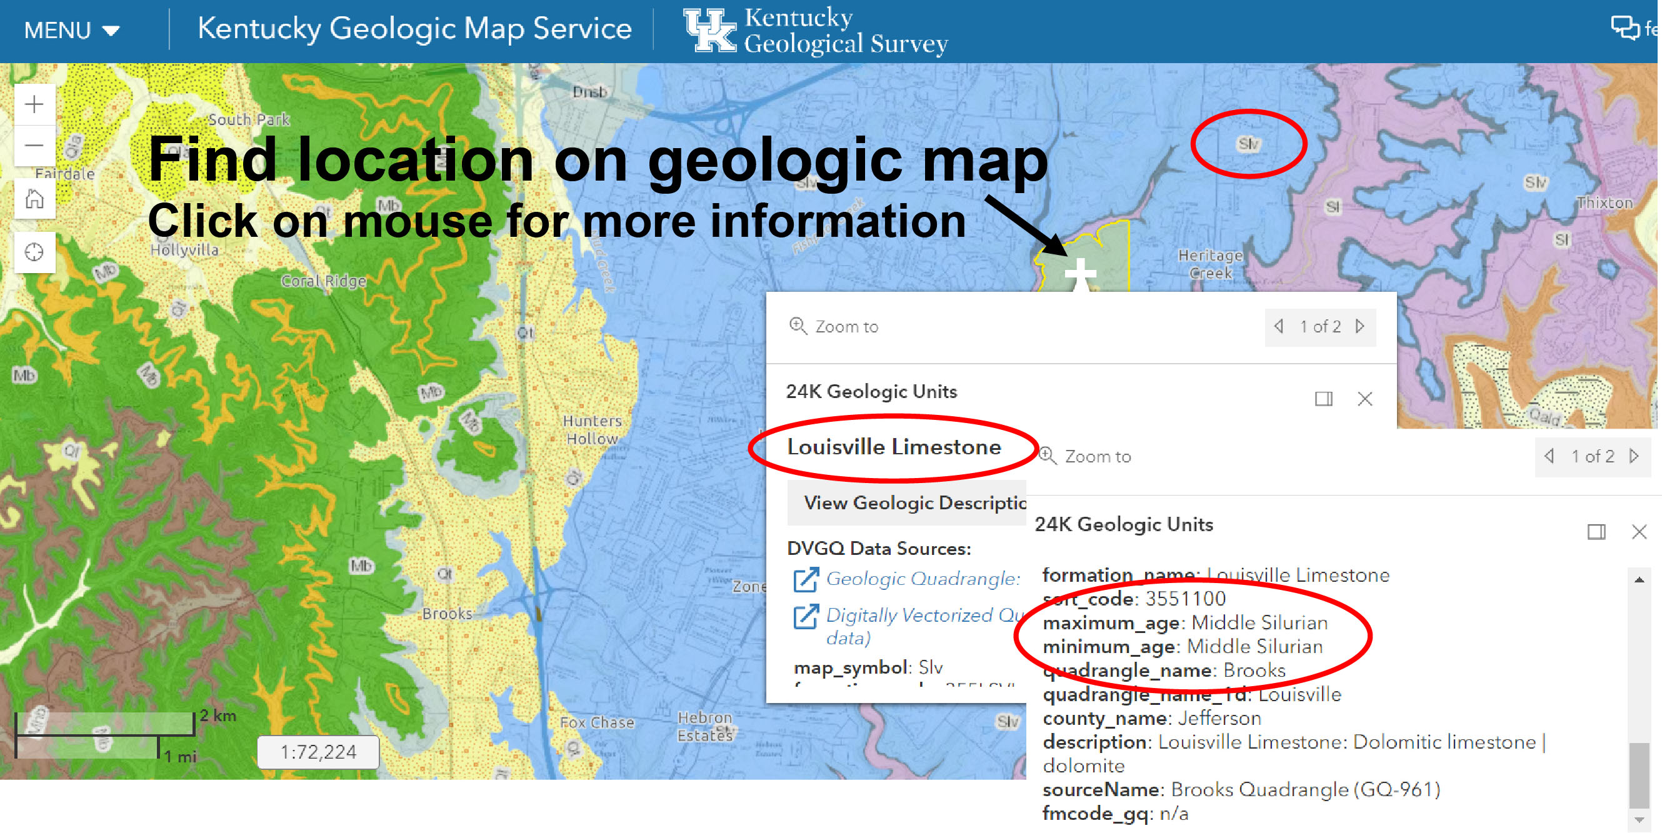Show next feature in lower popup
The image size is (1662, 833).
[x=1634, y=456]
